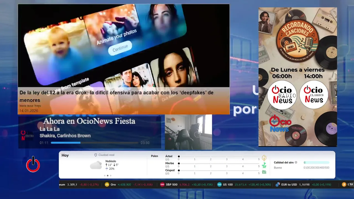Click the song progress bar
Screen dimensions: 354x199
[x=95, y=143]
